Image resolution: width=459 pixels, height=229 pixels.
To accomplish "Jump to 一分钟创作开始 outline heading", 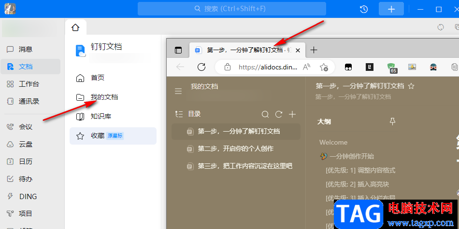I will click(352, 156).
